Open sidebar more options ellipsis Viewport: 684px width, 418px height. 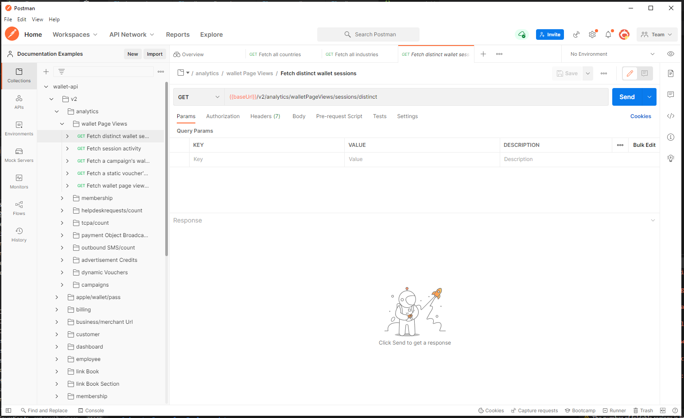(161, 72)
